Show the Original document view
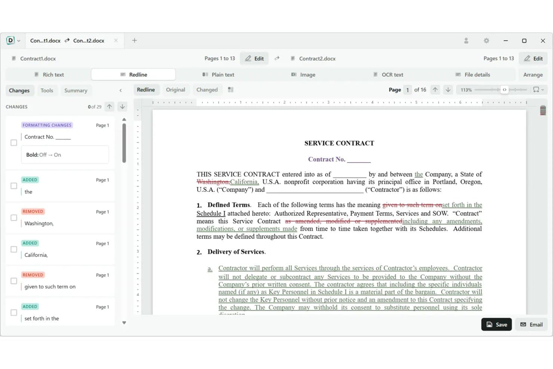This screenshot has height=369, width=553. (x=176, y=90)
